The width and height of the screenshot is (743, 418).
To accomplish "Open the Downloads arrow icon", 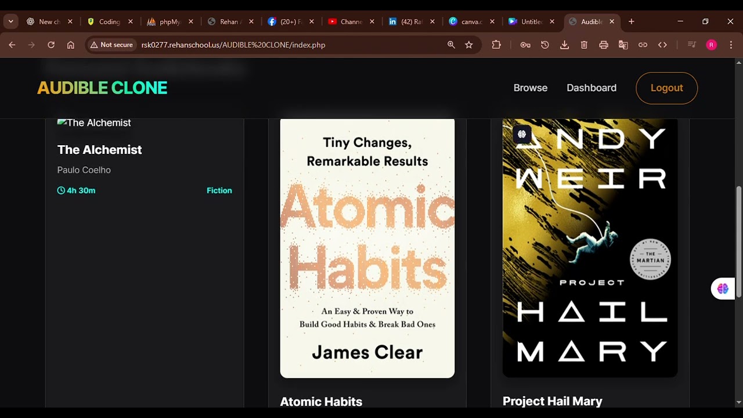I will point(564,45).
